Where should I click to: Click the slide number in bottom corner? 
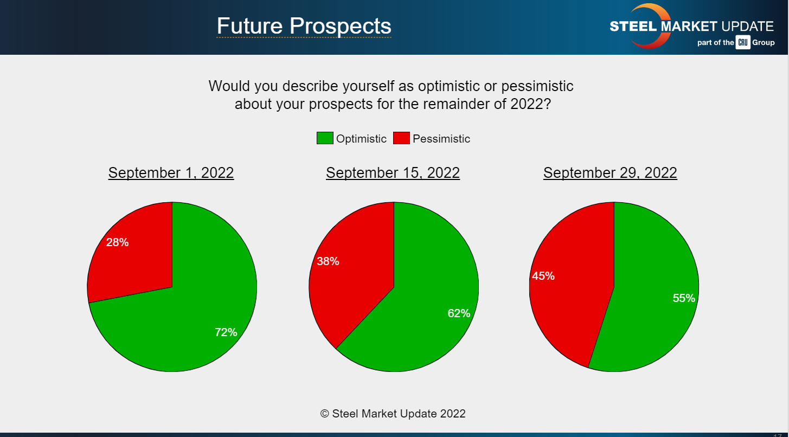click(x=778, y=435)
